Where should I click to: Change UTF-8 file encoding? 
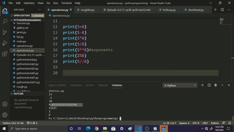click(x=196, y=123)
